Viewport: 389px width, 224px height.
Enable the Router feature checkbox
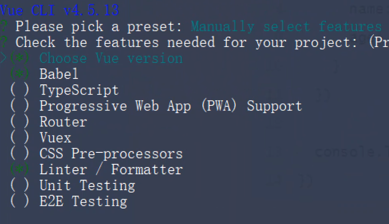click(19, 122)
